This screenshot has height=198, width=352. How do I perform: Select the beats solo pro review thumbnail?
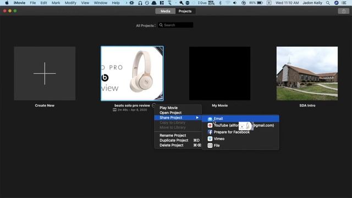(132, 73)
